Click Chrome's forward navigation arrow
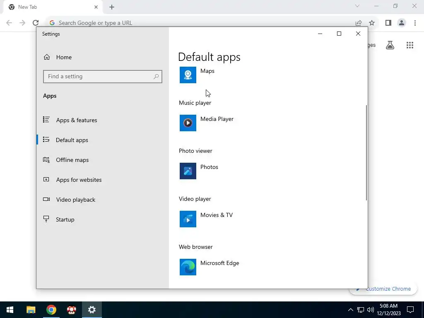This screenshot has width=424, height=318. [x=22, y=23]
